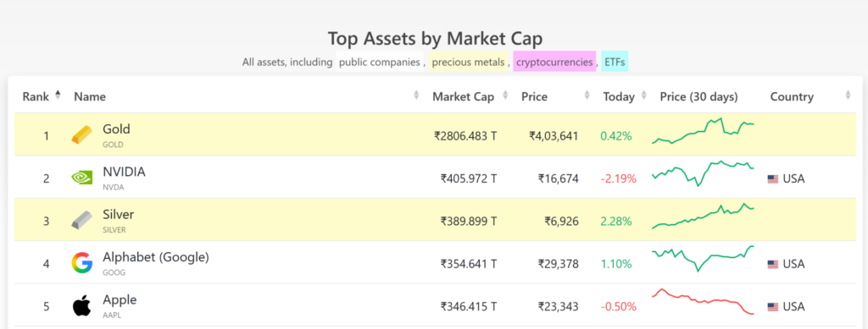Click the USA flag in Apple row

click(773, 307)
